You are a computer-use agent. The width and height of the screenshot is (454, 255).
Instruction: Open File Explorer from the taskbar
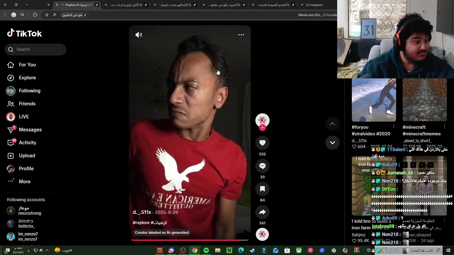point(218,250)
